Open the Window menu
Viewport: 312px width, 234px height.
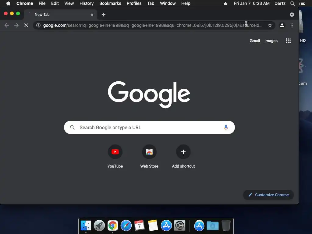(168, 3)
